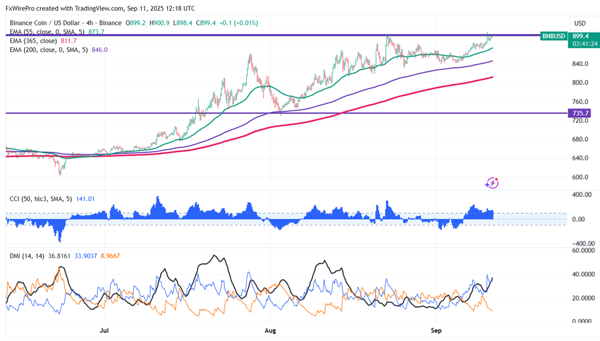The height and width of the screenshot is (341, 600).
Task: Click the 899.4 current price tag
Action: tap(580, 36)
